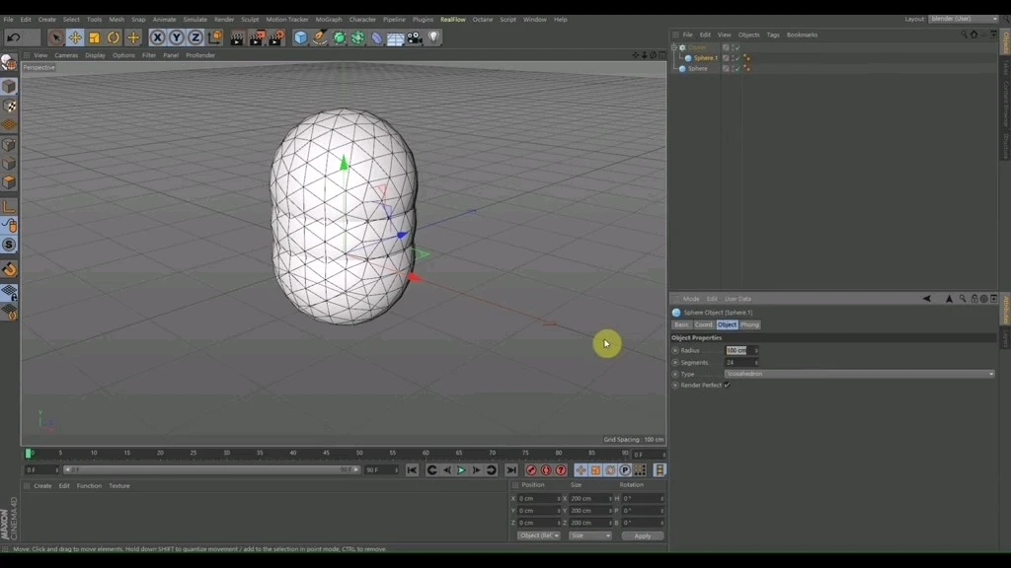Click the timeline playhead at frame 0
The width and height of the screenshot is (1011, 568).
(29, 454)
